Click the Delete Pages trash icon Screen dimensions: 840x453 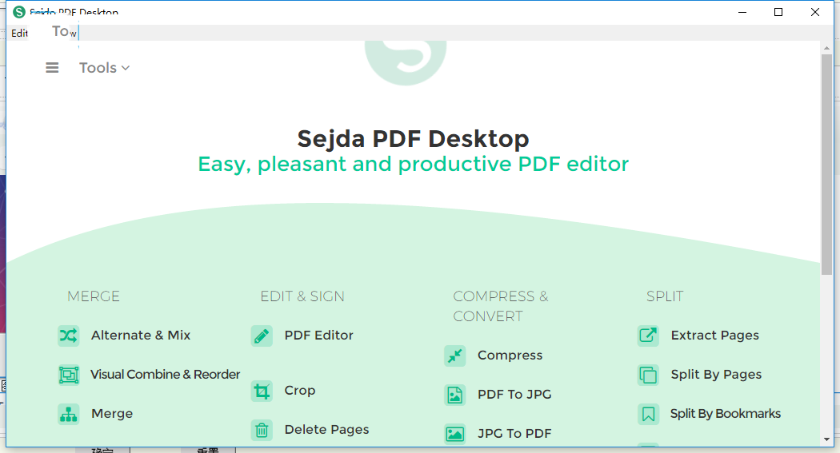[x=262, y=430]
